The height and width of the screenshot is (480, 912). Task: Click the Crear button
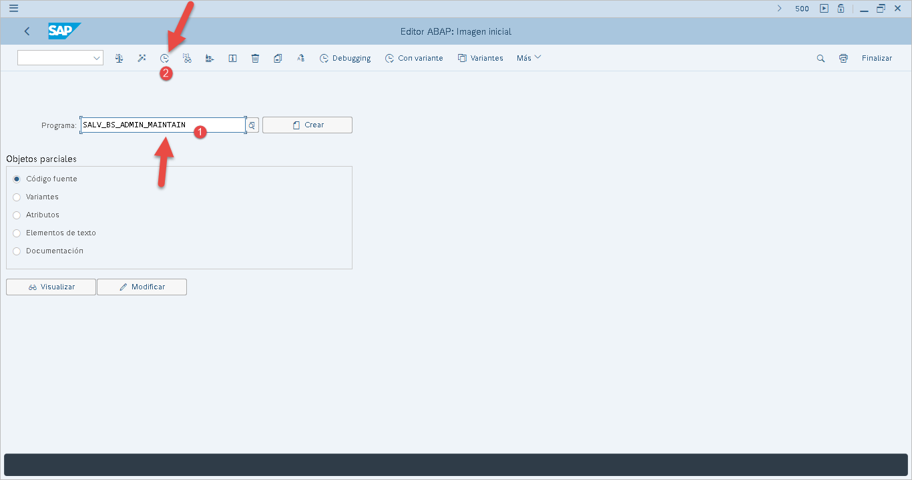307,125
